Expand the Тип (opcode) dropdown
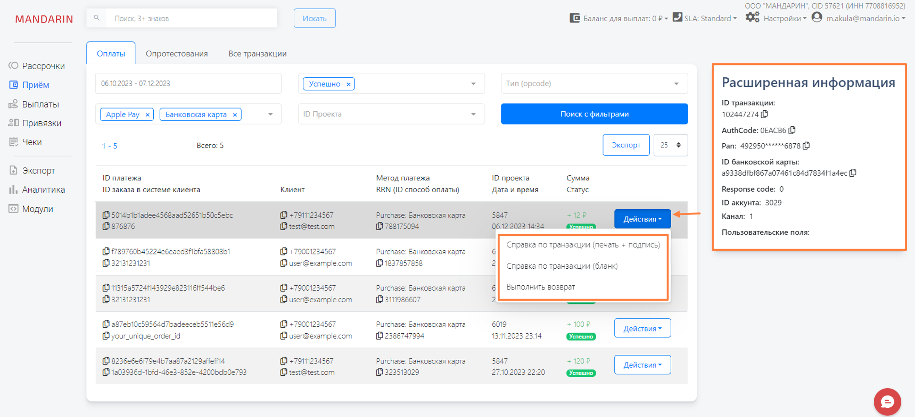The height and width of the screenshot is (417, 915). [x=676, y=84]
